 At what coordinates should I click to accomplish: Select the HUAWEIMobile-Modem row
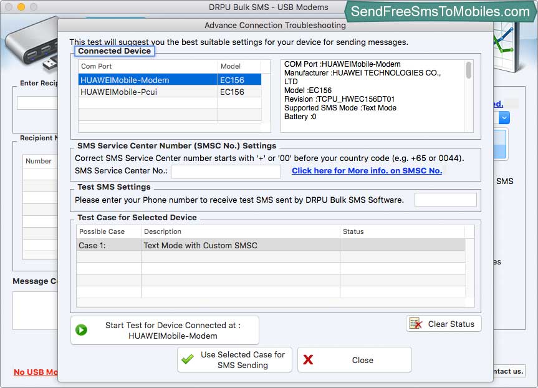pyautogui.click(x=170, y=80)
